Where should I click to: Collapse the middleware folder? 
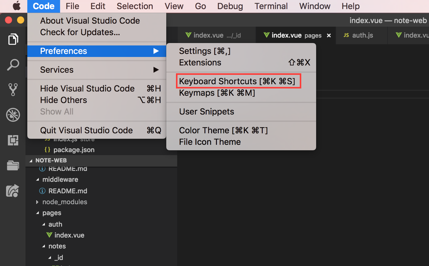click(x=37, y=180)
